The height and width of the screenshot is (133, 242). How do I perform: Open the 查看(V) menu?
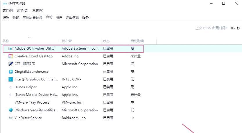pyautogui.click(x=38, y=10)
